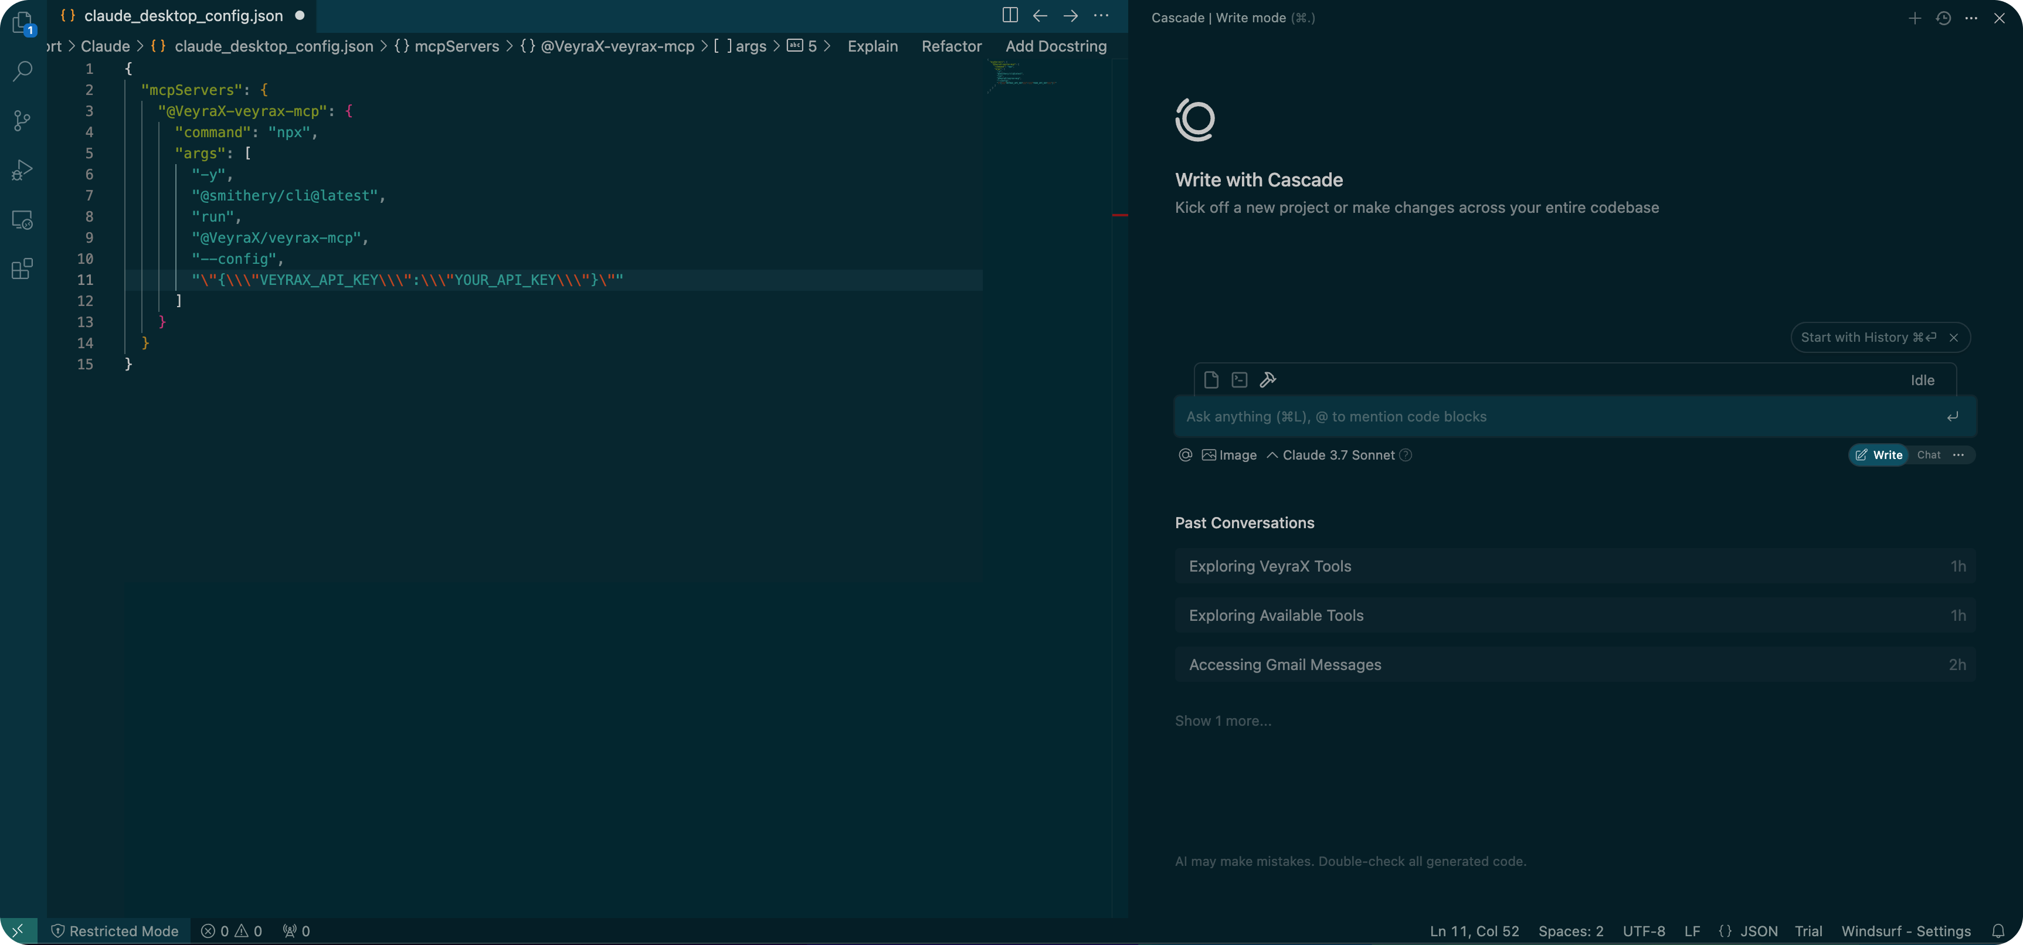Open the Source Control view
Screen dimensions: 2023x945
[23, 120]
